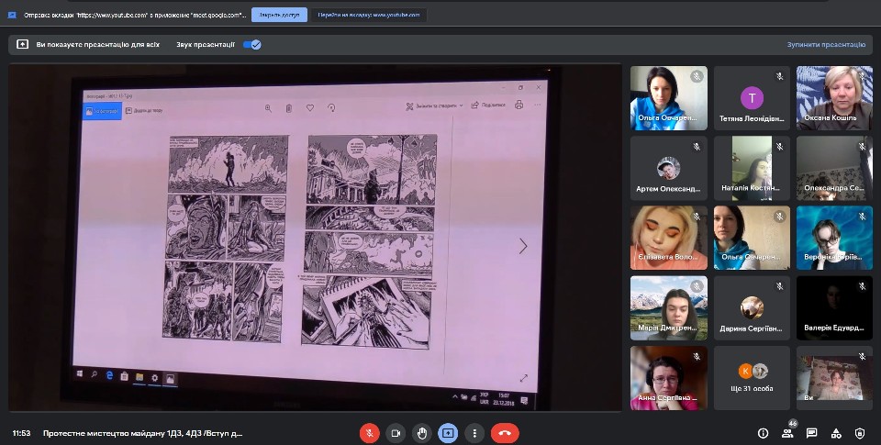Open the activities panel
881x445 pixels.
point(835,433)
